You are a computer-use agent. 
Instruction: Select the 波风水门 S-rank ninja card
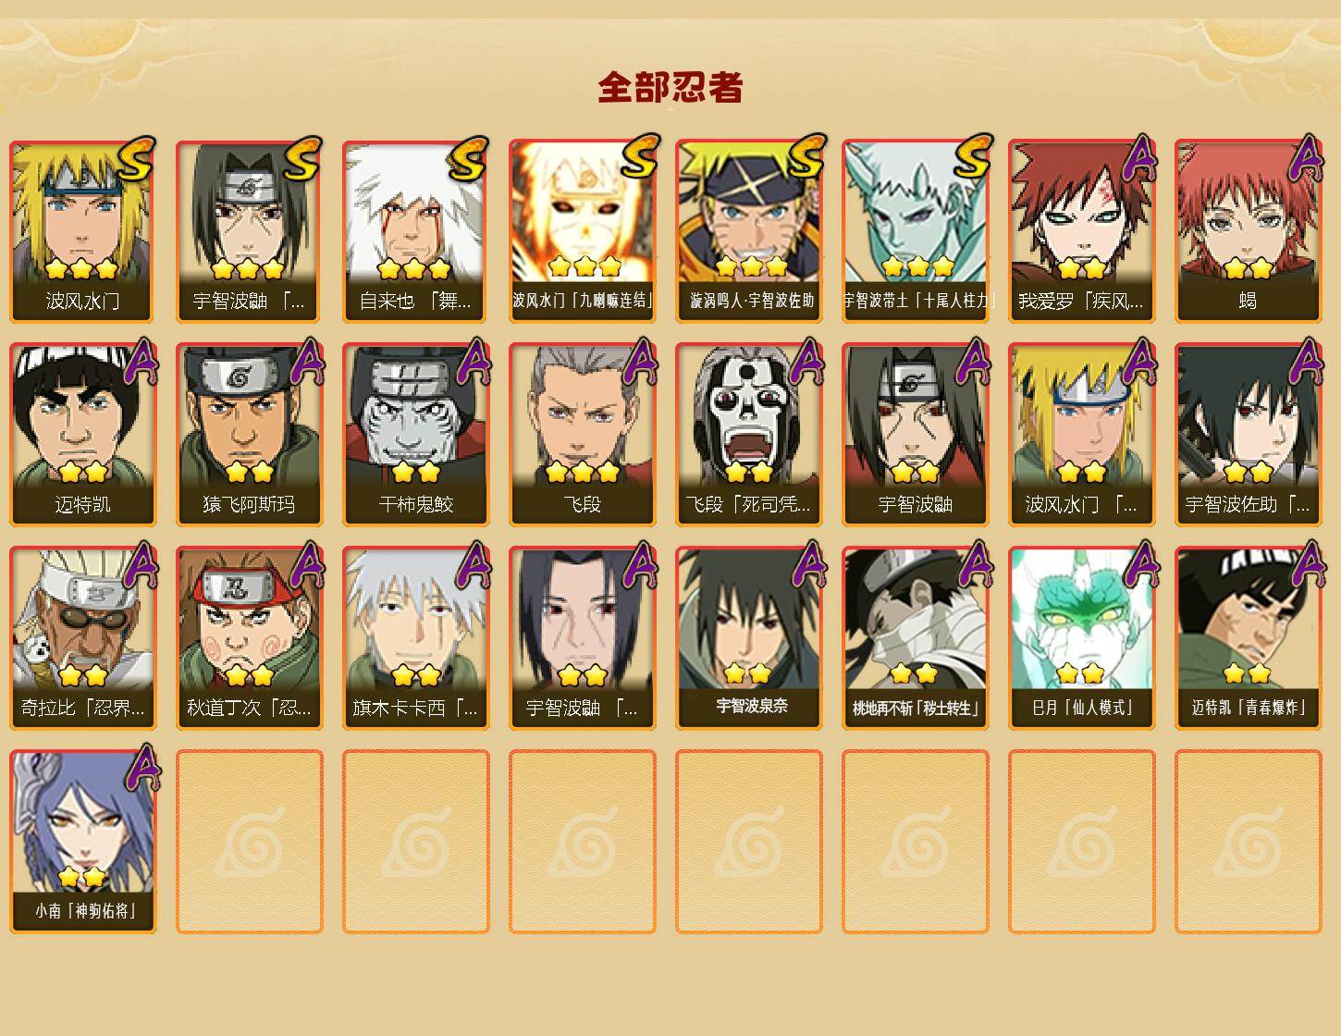tap(83, 231)
